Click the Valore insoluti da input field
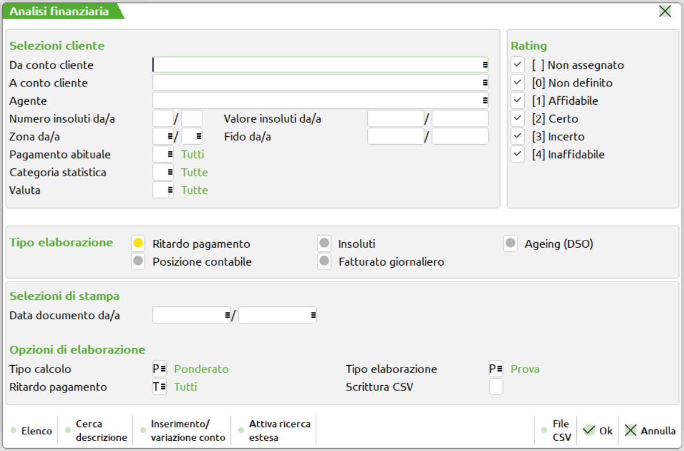 click(x=395, y=119)
